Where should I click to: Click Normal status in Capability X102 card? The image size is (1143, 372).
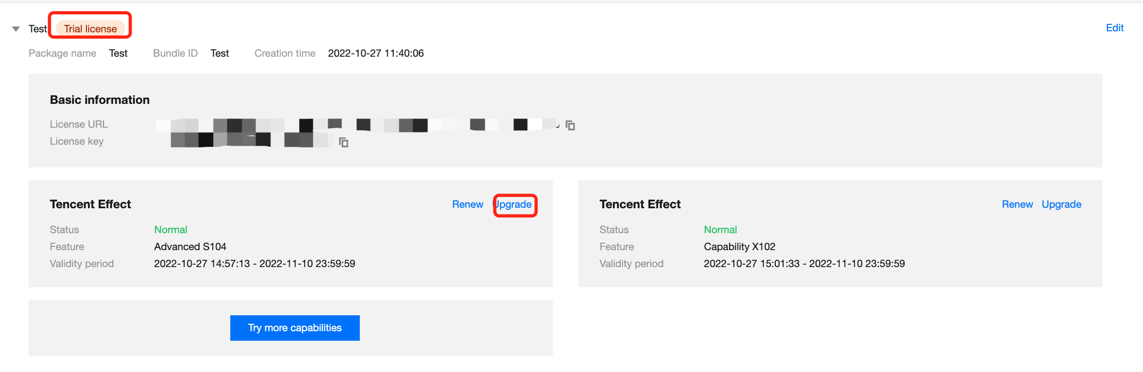pyautogui.click(x=720, y=230)
